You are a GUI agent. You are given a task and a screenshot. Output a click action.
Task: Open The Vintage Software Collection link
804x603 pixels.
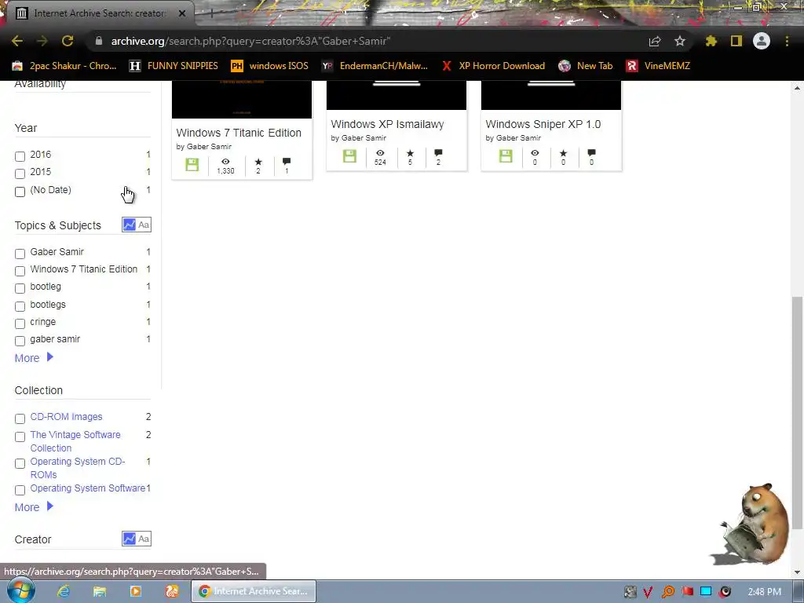pos(75,441)
